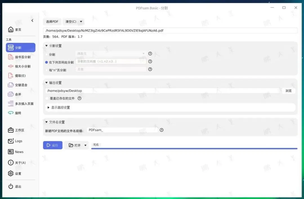Click the completed progress bar

[194, 149]
